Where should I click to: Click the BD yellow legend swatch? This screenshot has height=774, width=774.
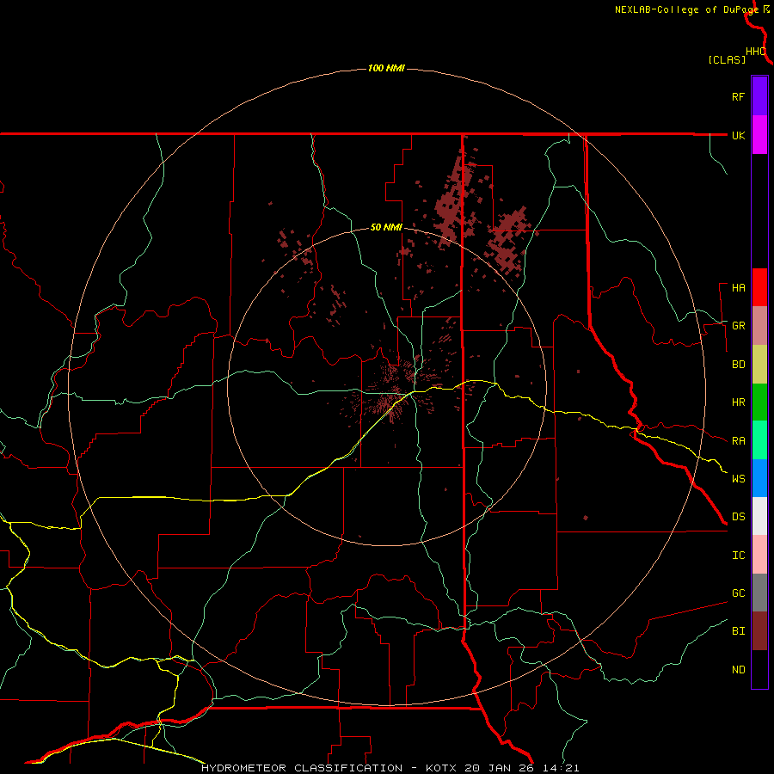759,365
